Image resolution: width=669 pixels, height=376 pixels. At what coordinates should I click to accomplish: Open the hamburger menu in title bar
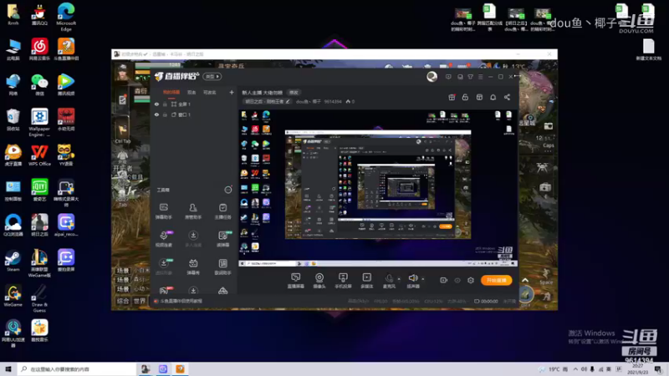[480, 77]
